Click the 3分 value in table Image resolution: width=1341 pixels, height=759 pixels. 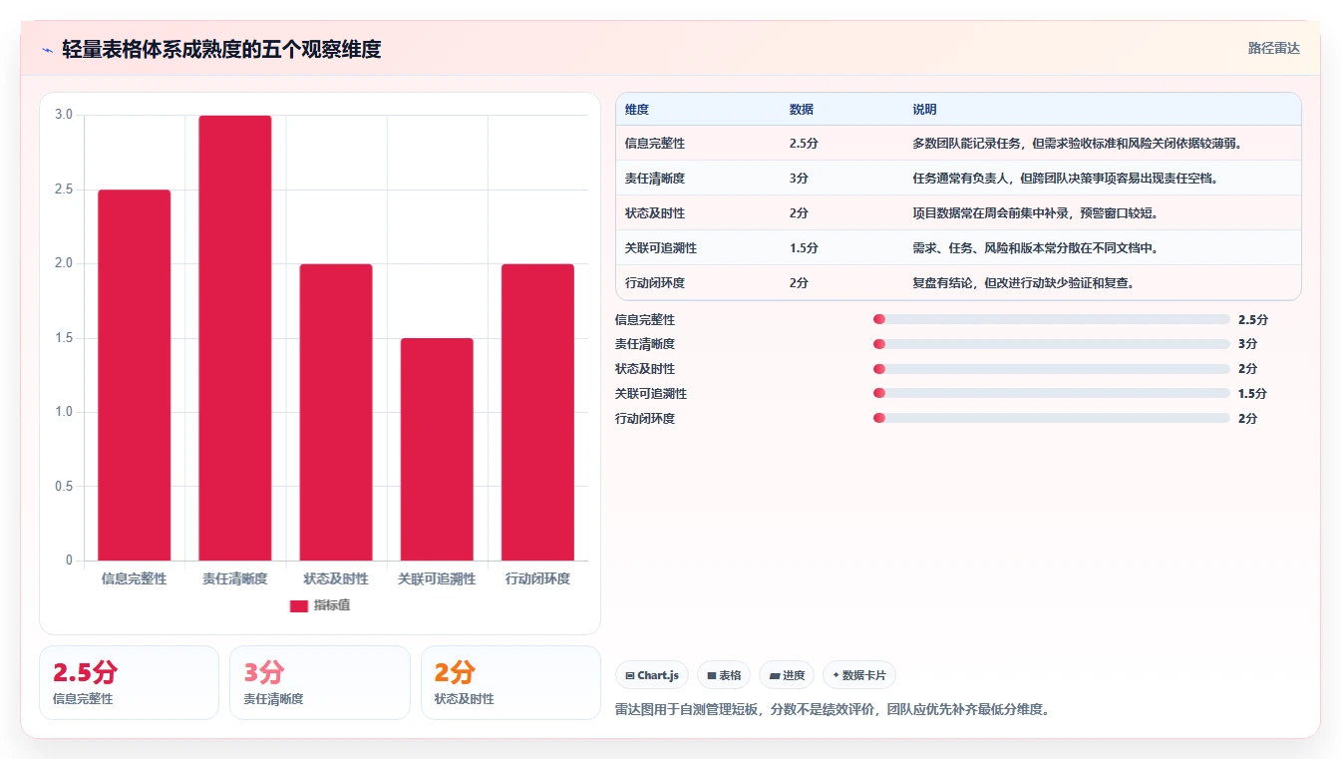[x=800, y=179]
